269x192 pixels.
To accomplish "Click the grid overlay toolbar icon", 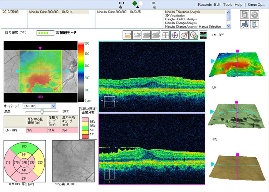I will pos(165,35).
